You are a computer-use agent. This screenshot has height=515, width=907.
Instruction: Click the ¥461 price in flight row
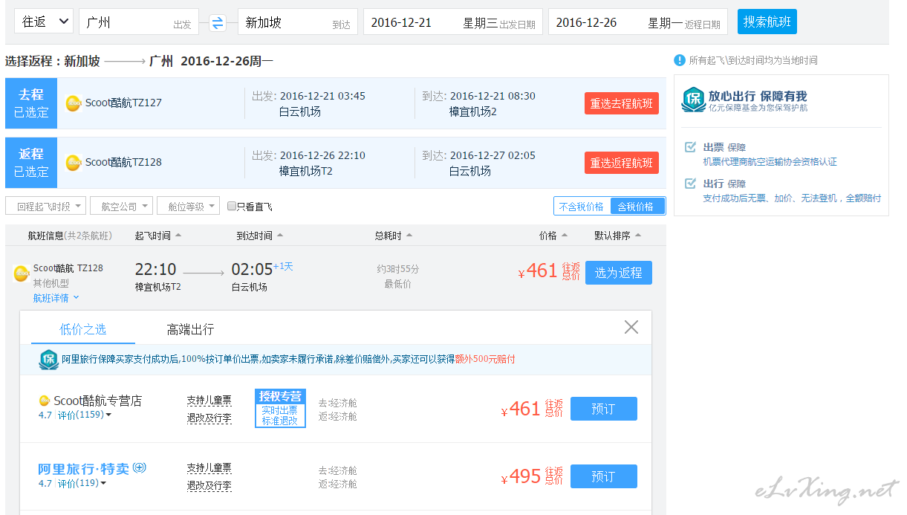coord(538,271)
